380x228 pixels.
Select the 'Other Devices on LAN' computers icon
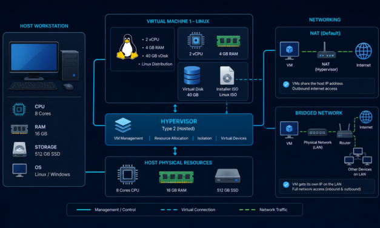tap(358, 156)
